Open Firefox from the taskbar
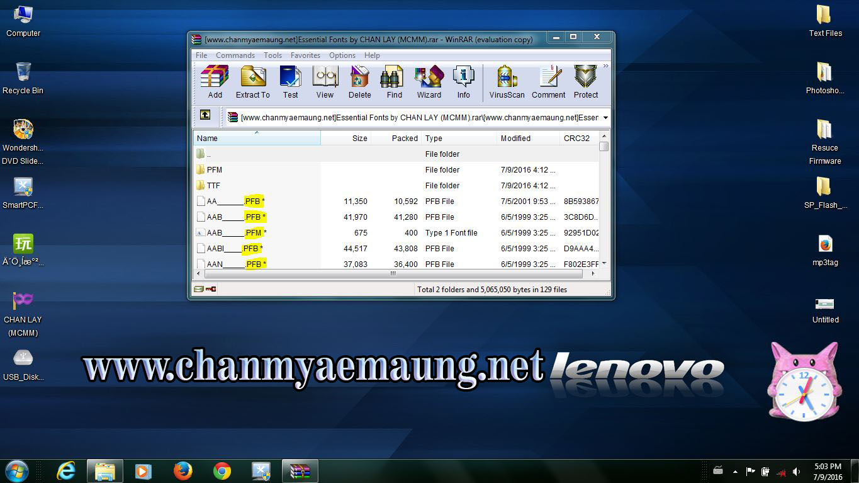The image size is (859, 483). [x=183, y=470]
